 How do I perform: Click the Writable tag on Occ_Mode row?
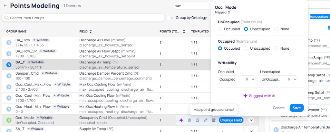click(45, 118)
